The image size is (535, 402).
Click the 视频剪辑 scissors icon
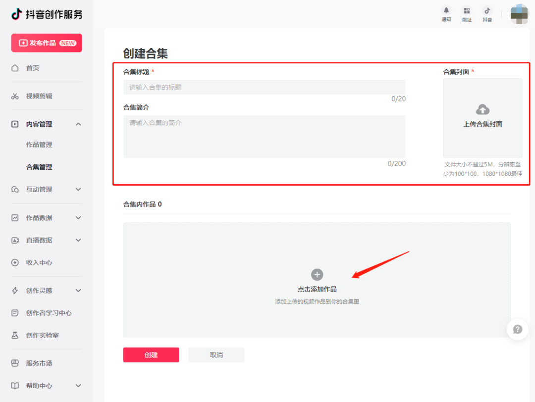(15, 96)
